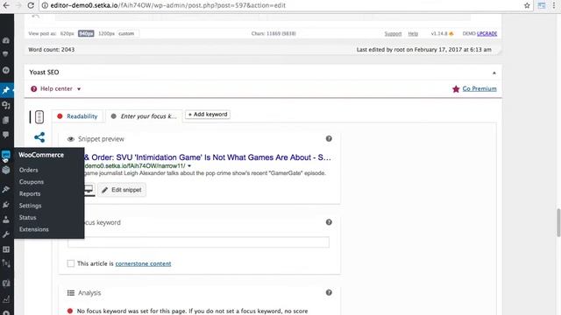Select the Enter your focus keyword tab
Image resolution: width=561 pixels, height=315 pixels.
point(144,116)
